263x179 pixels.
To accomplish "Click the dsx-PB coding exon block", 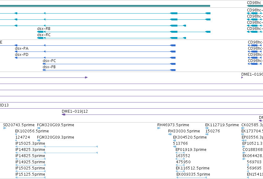I will click(173, 70).
